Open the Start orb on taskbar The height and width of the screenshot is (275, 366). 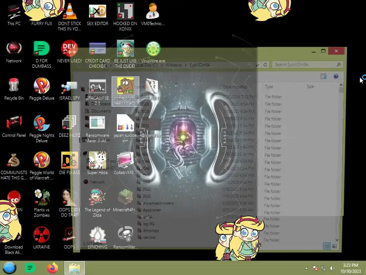(x=9, y=268)
